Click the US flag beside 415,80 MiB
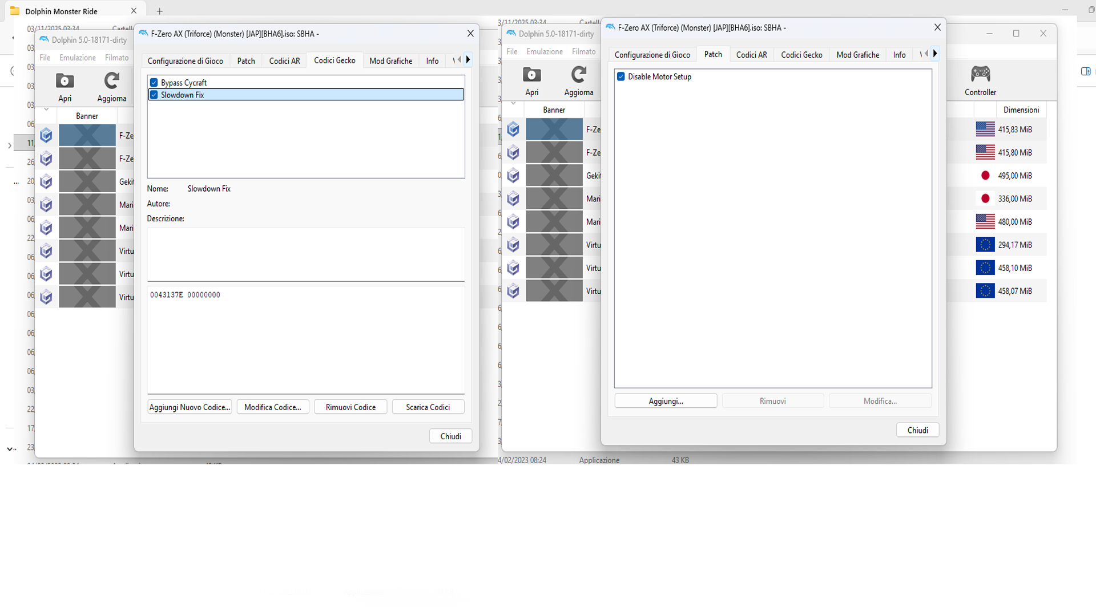Viewport: 1096px width, 616px height. pos(985,152)
